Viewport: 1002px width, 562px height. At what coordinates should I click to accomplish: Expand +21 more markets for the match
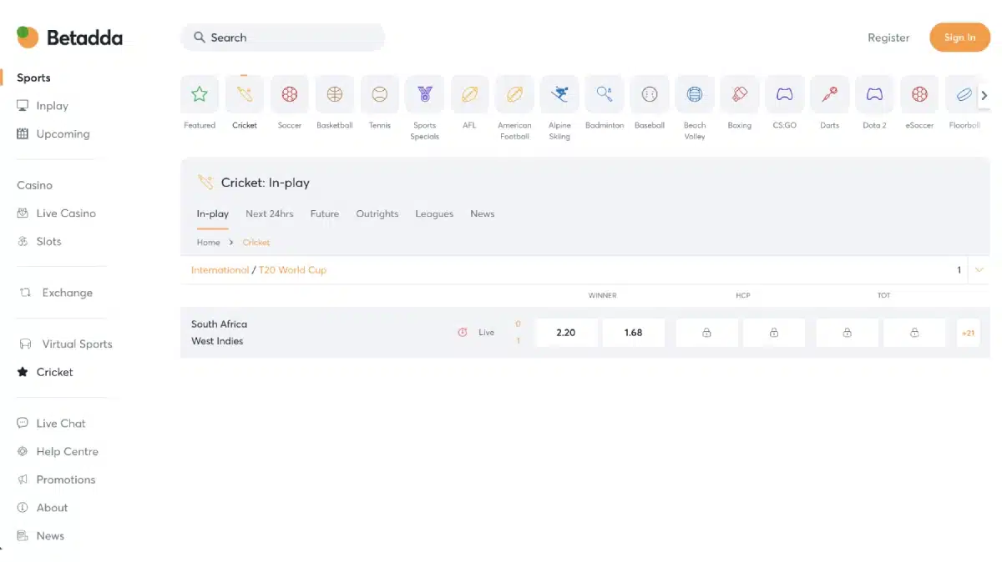[968, 333]
